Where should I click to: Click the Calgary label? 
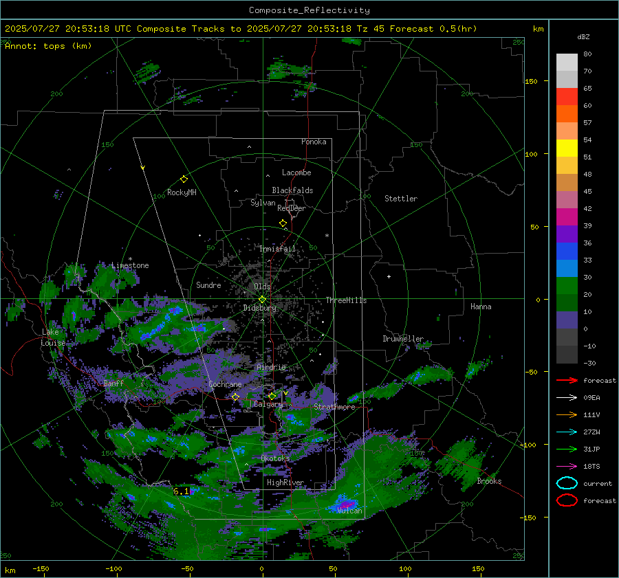[x=268, y=404]
